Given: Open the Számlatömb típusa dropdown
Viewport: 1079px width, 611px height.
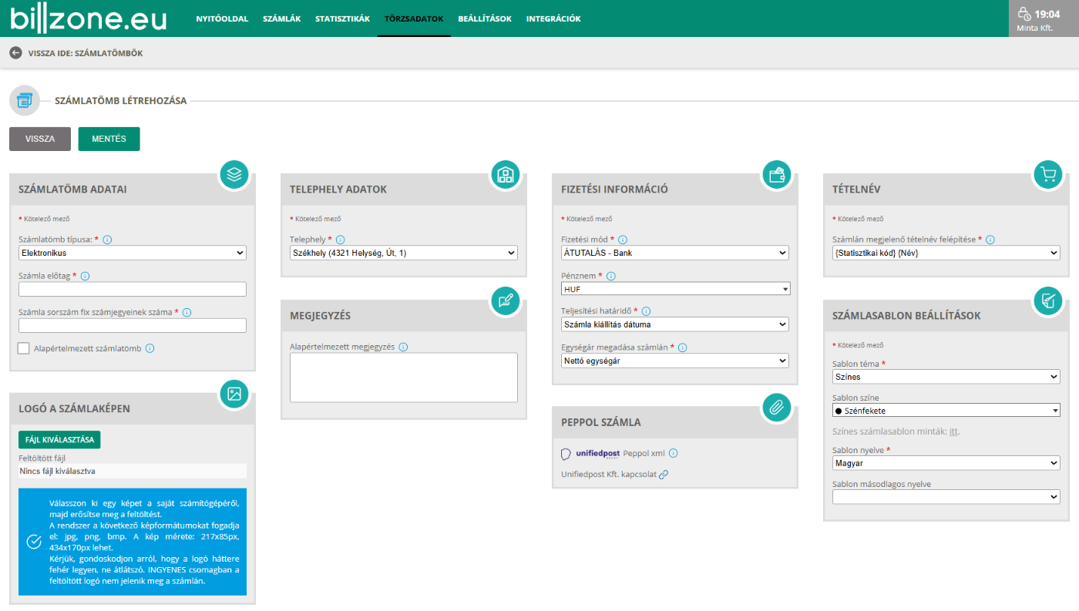Looking at the screenshot, I should click(x=132, y=253).
